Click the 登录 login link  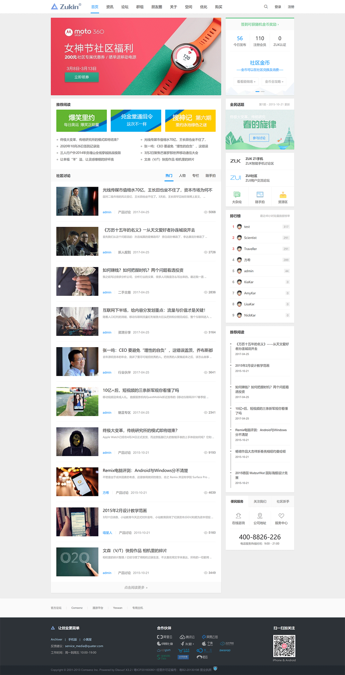(278, 7)
